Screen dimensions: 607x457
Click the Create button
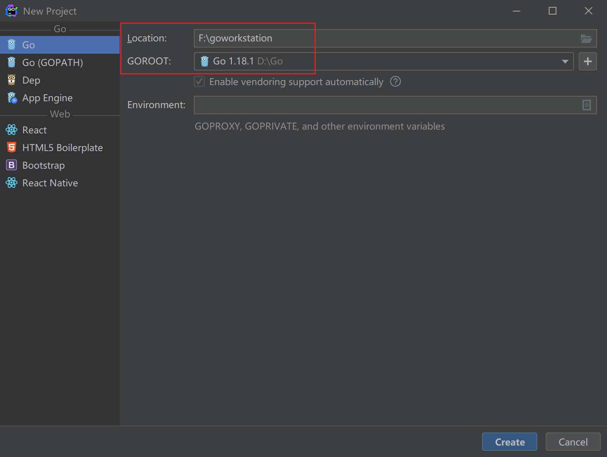tap(509, 442)
